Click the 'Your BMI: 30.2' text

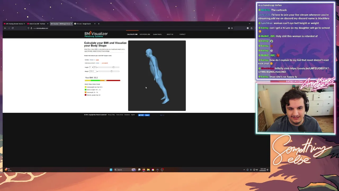point(91,78)
